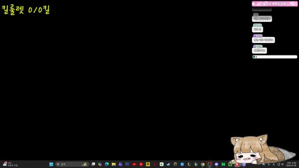
Task: Open Microsoft Teams from the taskbar
Action: [x=121, y=164]
